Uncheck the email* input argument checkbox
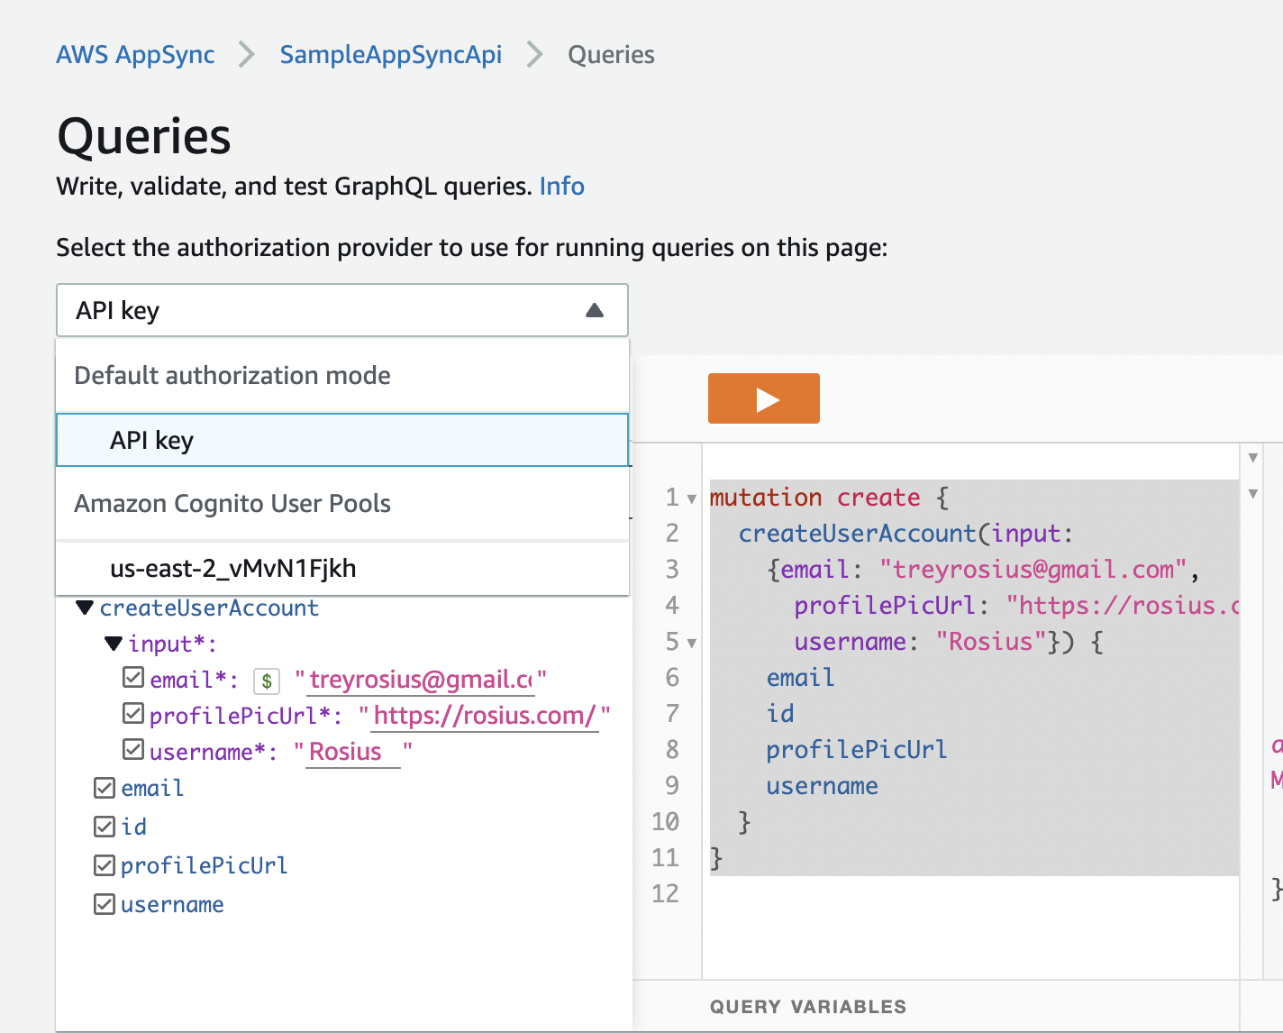Screen dimensions: 1283x1033 click(x=133, y=678)
